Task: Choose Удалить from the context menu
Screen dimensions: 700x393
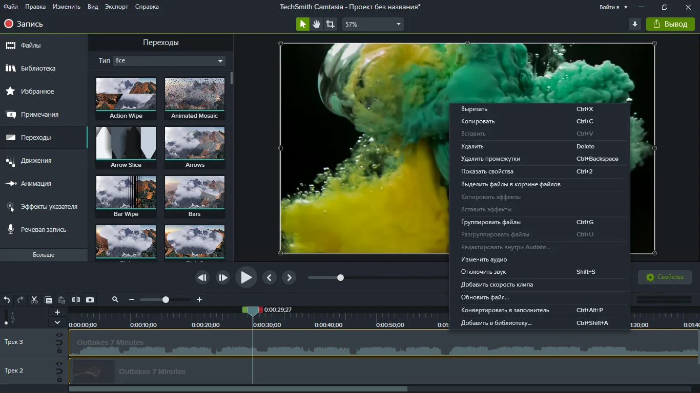Action: [472, 146]
